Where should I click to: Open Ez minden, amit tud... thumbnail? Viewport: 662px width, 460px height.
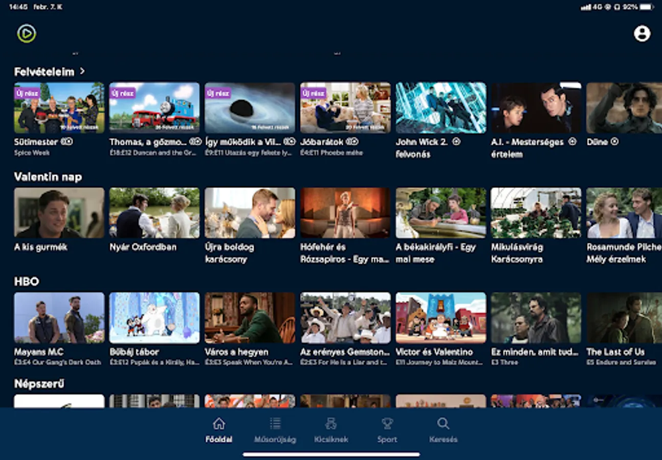tap(536, 317)
